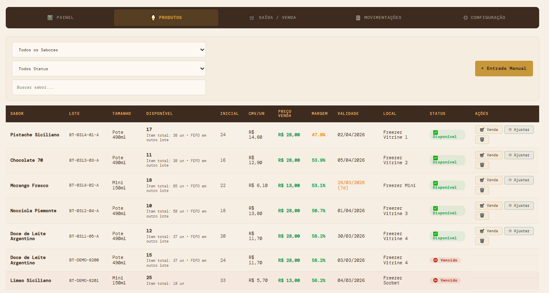Click trash icon for Chocolate 70 row
549x293 pixels.
point(482,165)
